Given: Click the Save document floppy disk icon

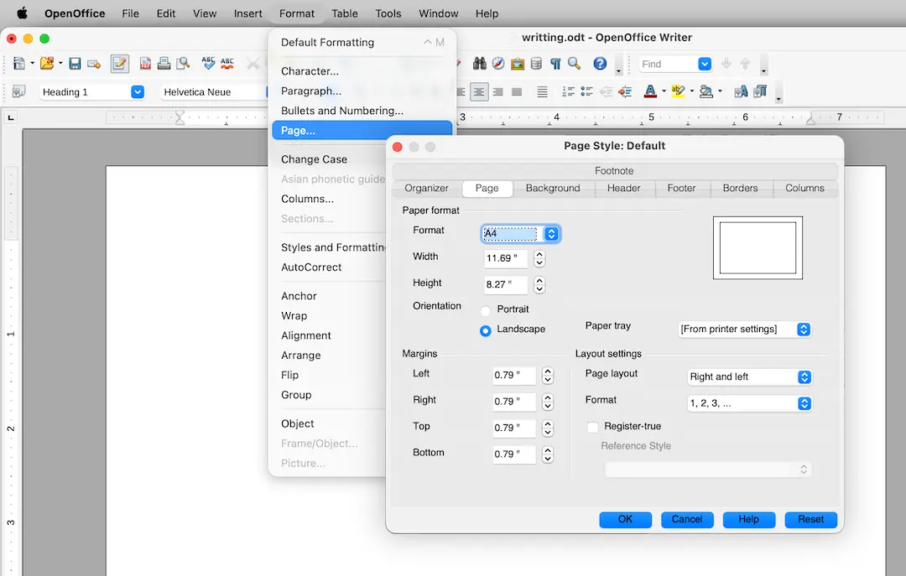Looking at the screenshot, I should coord(75,64).
